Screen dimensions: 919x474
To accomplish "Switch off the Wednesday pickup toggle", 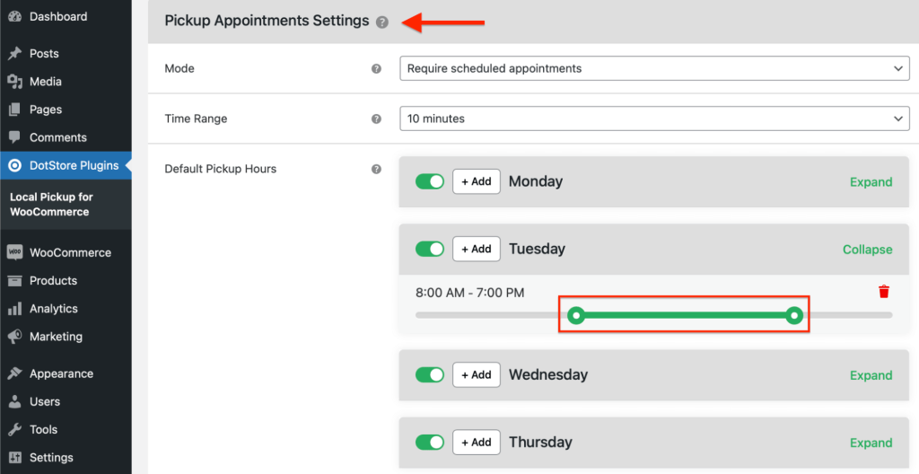I will [x=430, y=374].
